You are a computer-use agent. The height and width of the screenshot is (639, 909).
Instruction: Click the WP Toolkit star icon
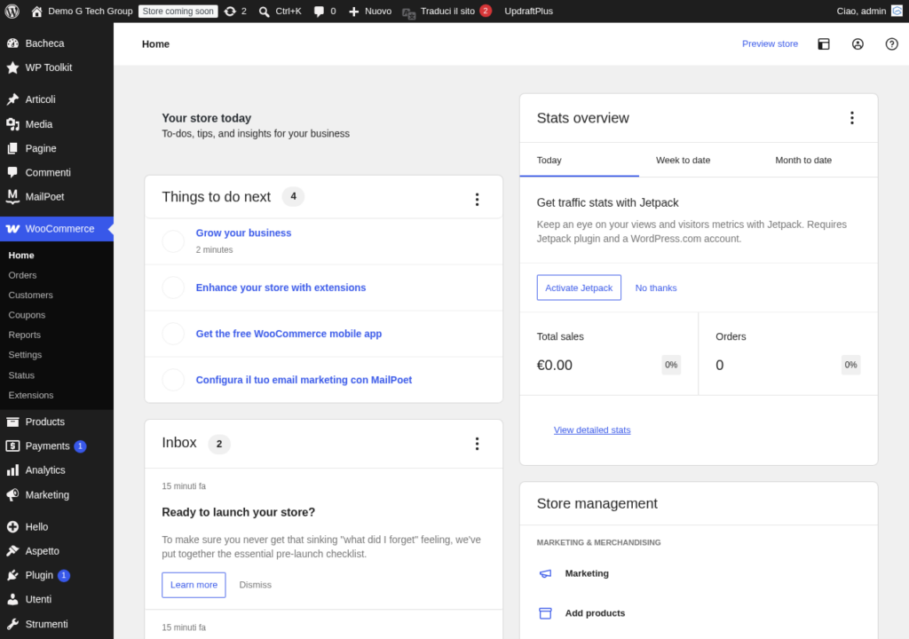coord(12,67)
